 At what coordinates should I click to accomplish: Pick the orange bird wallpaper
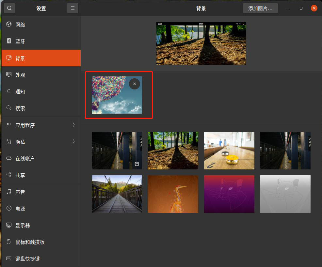pyautogui.click(x=173, y=194)
